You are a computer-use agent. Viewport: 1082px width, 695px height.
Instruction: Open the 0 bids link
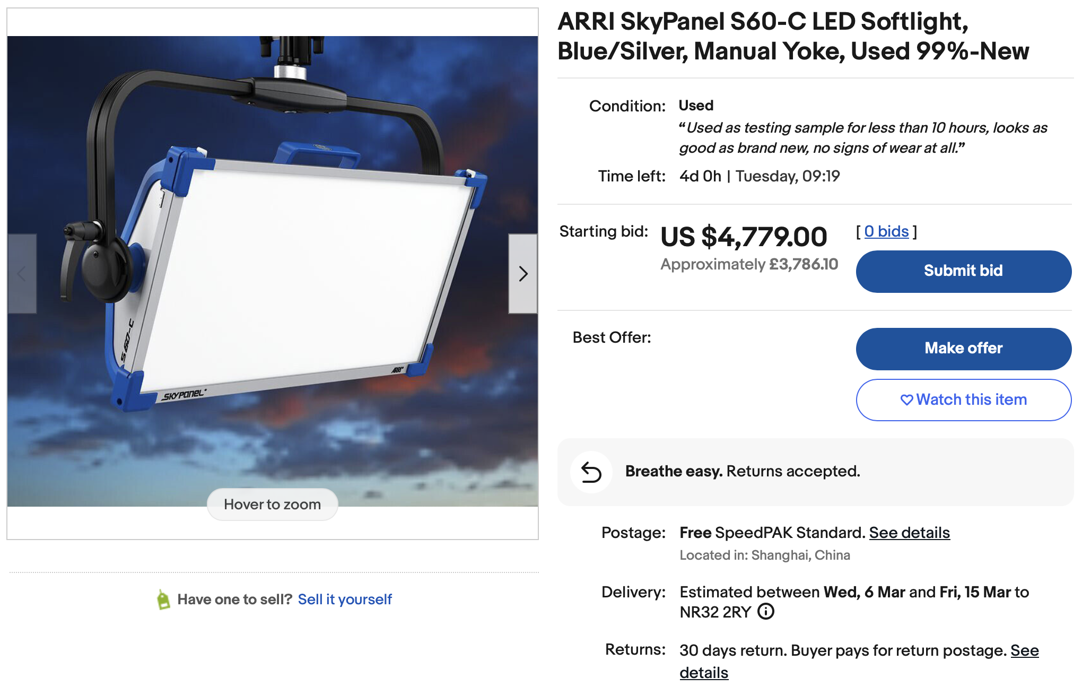tap(886, 231)
